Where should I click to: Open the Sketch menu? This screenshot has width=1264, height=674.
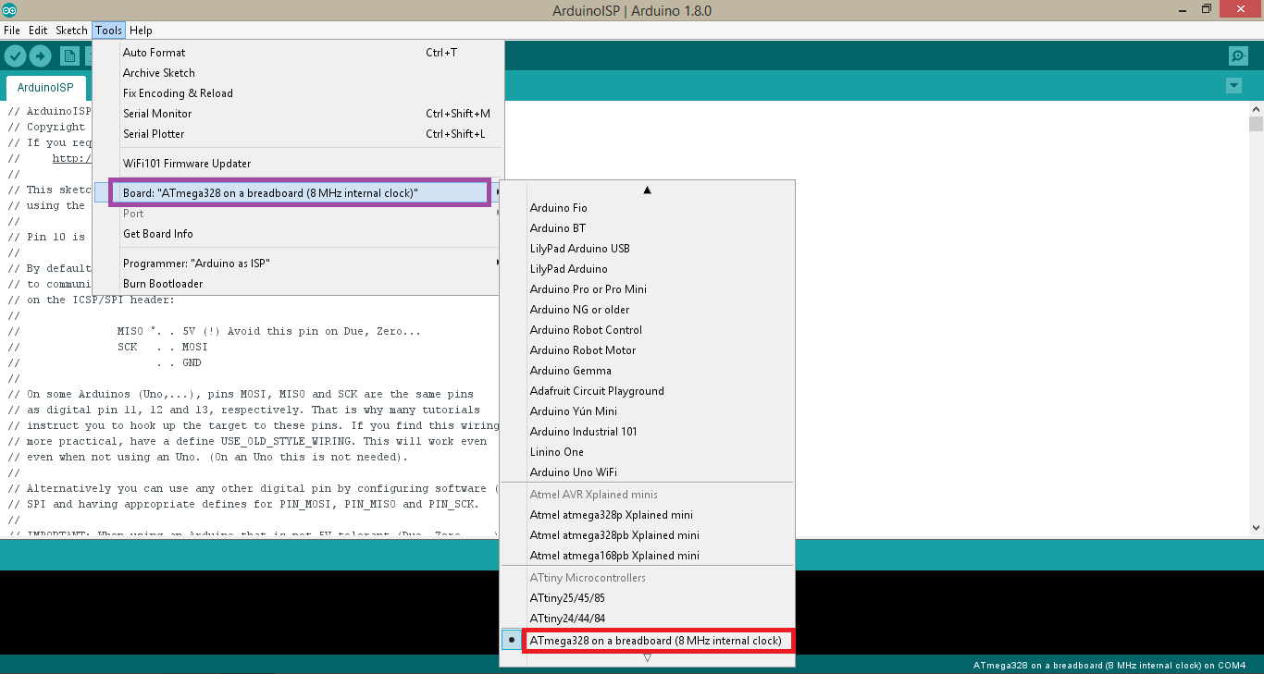71,31
